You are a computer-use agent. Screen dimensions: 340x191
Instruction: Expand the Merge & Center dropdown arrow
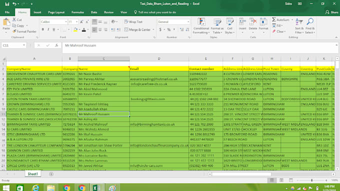click(x=153, y=29)
